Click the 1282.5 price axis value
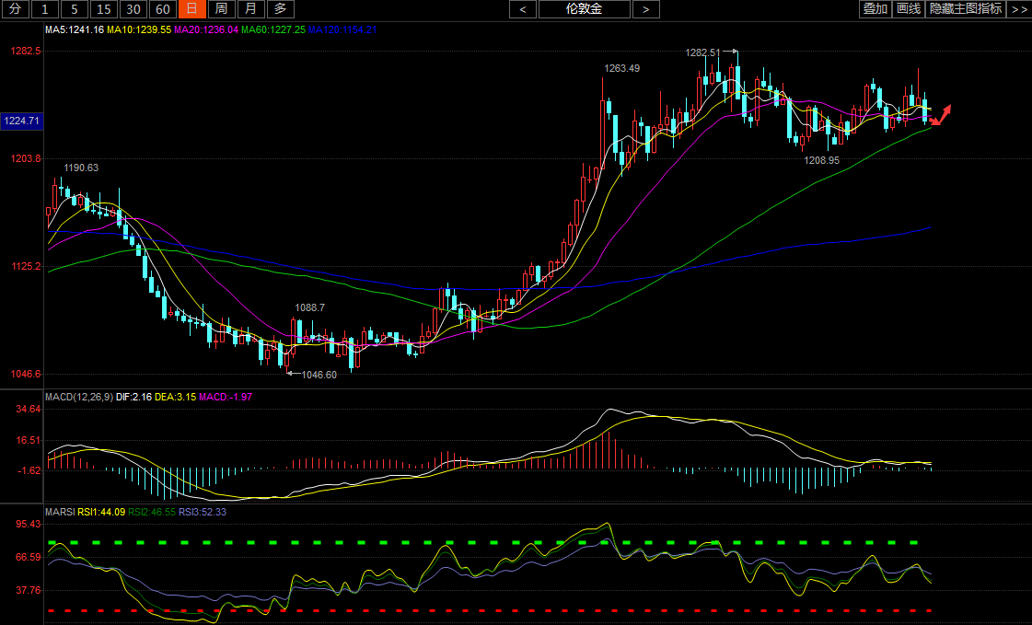The image size is (1032, 625). coord(26,51)
